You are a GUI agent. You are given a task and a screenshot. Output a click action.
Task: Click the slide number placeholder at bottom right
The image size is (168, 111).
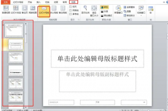tap(134, 102)
